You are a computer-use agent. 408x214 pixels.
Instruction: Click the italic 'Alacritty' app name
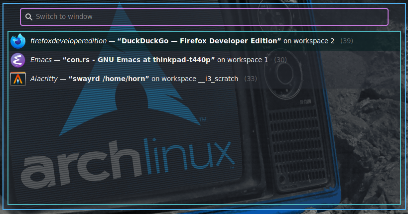44,79
